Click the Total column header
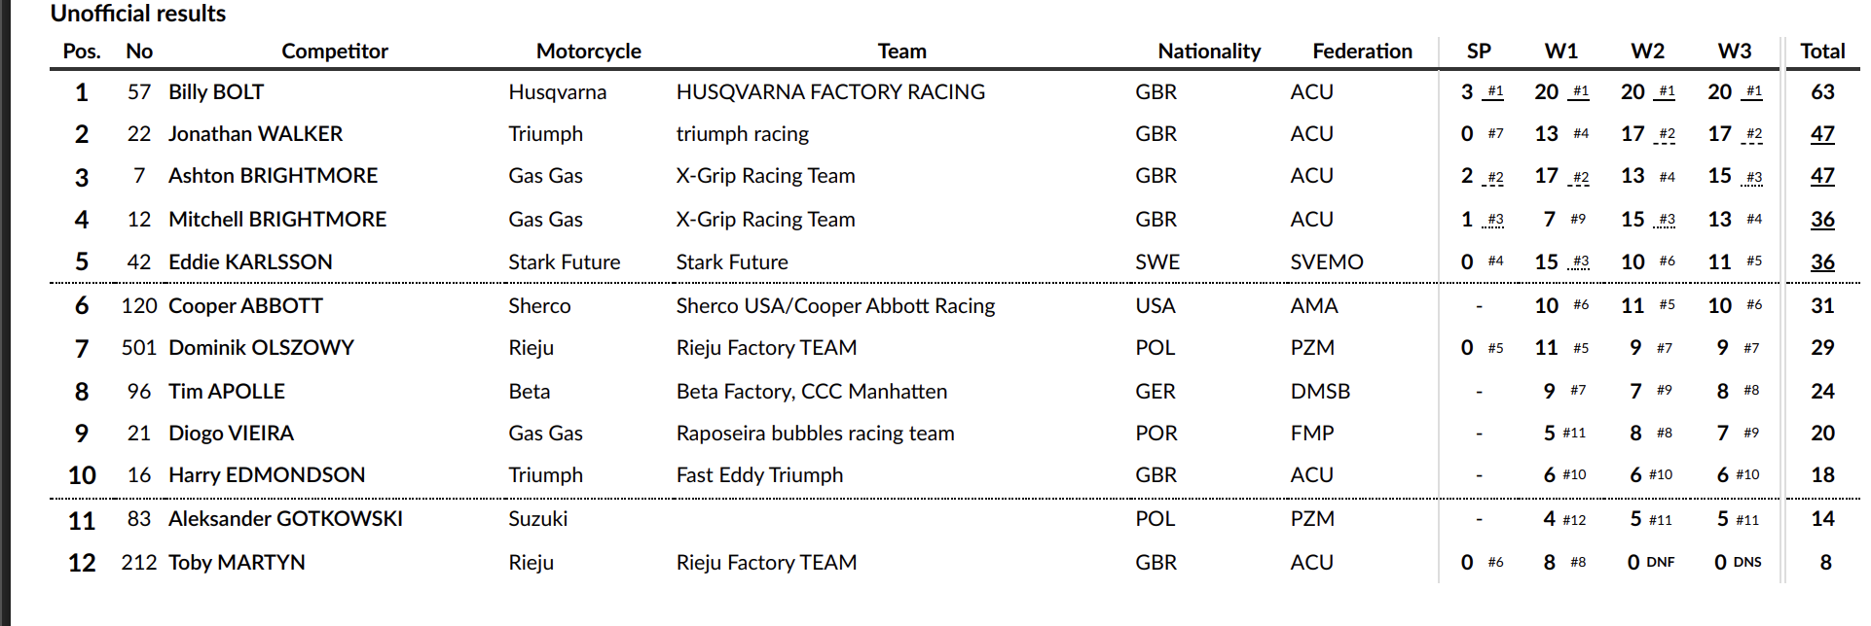The width and height of the screenshot is (1871, 626). coord(1821,52)
